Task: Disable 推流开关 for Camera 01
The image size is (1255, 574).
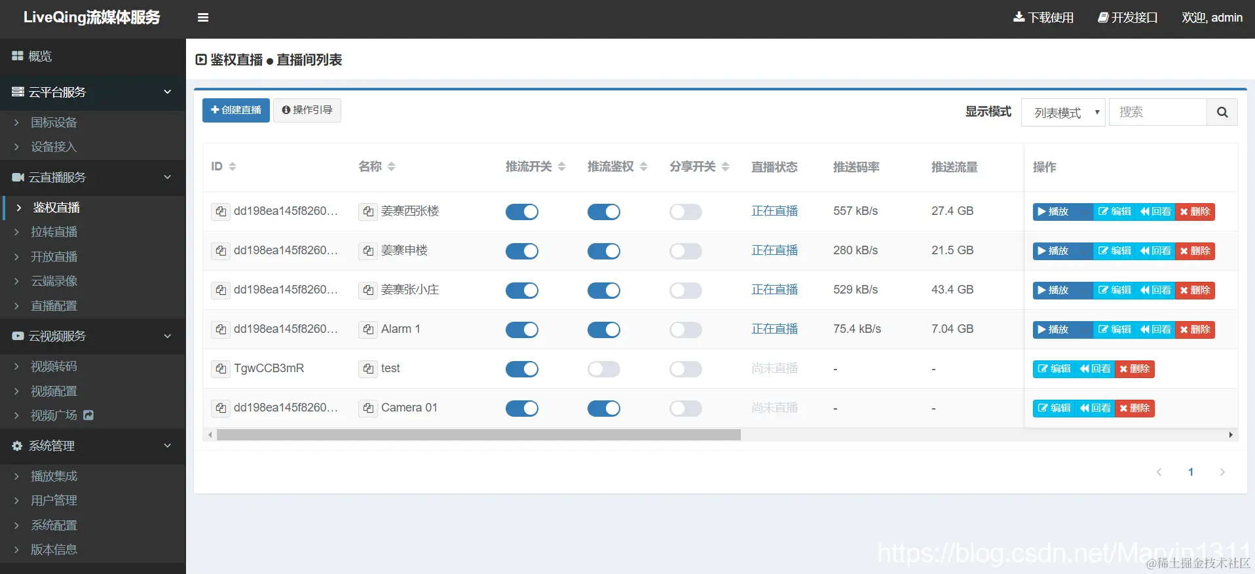Action: pyautogui.click(x=522, y=408)
